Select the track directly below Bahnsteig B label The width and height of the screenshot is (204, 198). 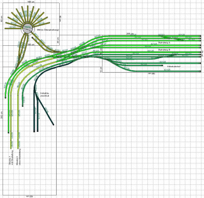(x=153, y=52)
